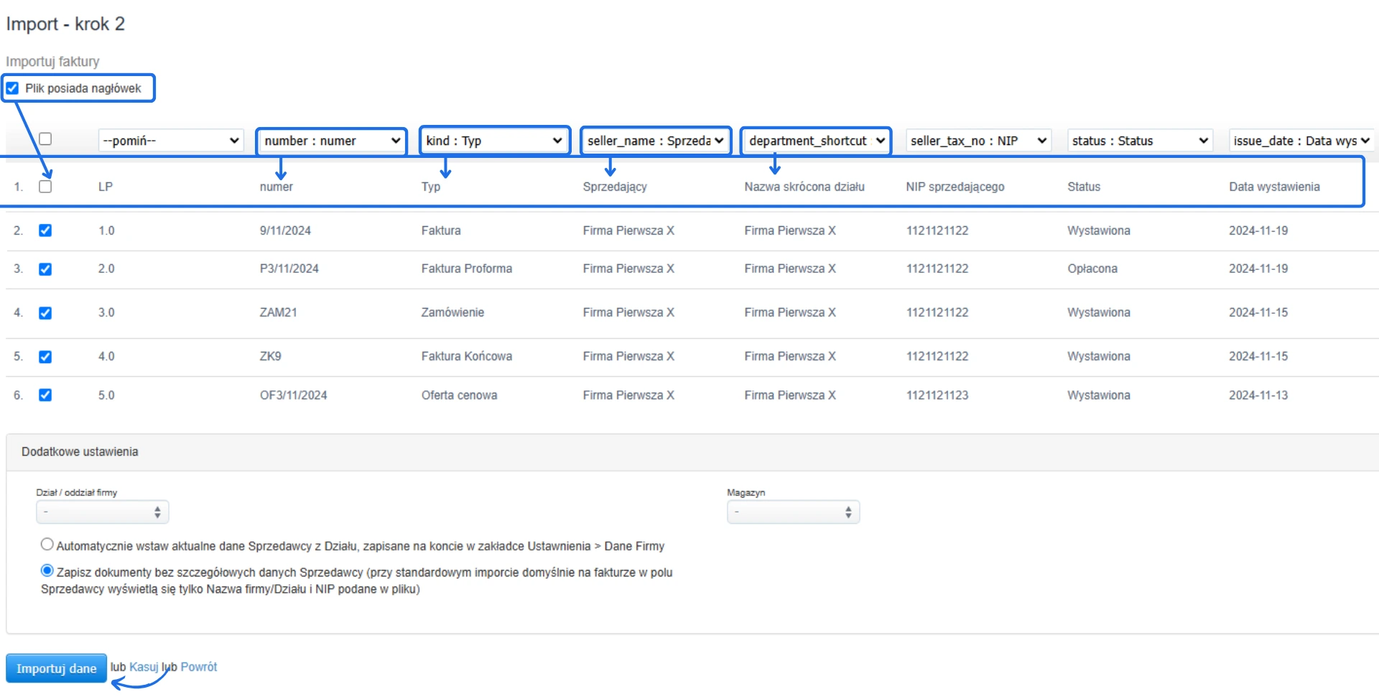Uncheck 'Plik posiada nagłówek' checkbox

[x=13, y=88]
